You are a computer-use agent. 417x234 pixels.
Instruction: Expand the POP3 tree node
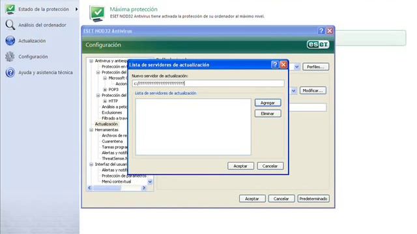point(105,90)
